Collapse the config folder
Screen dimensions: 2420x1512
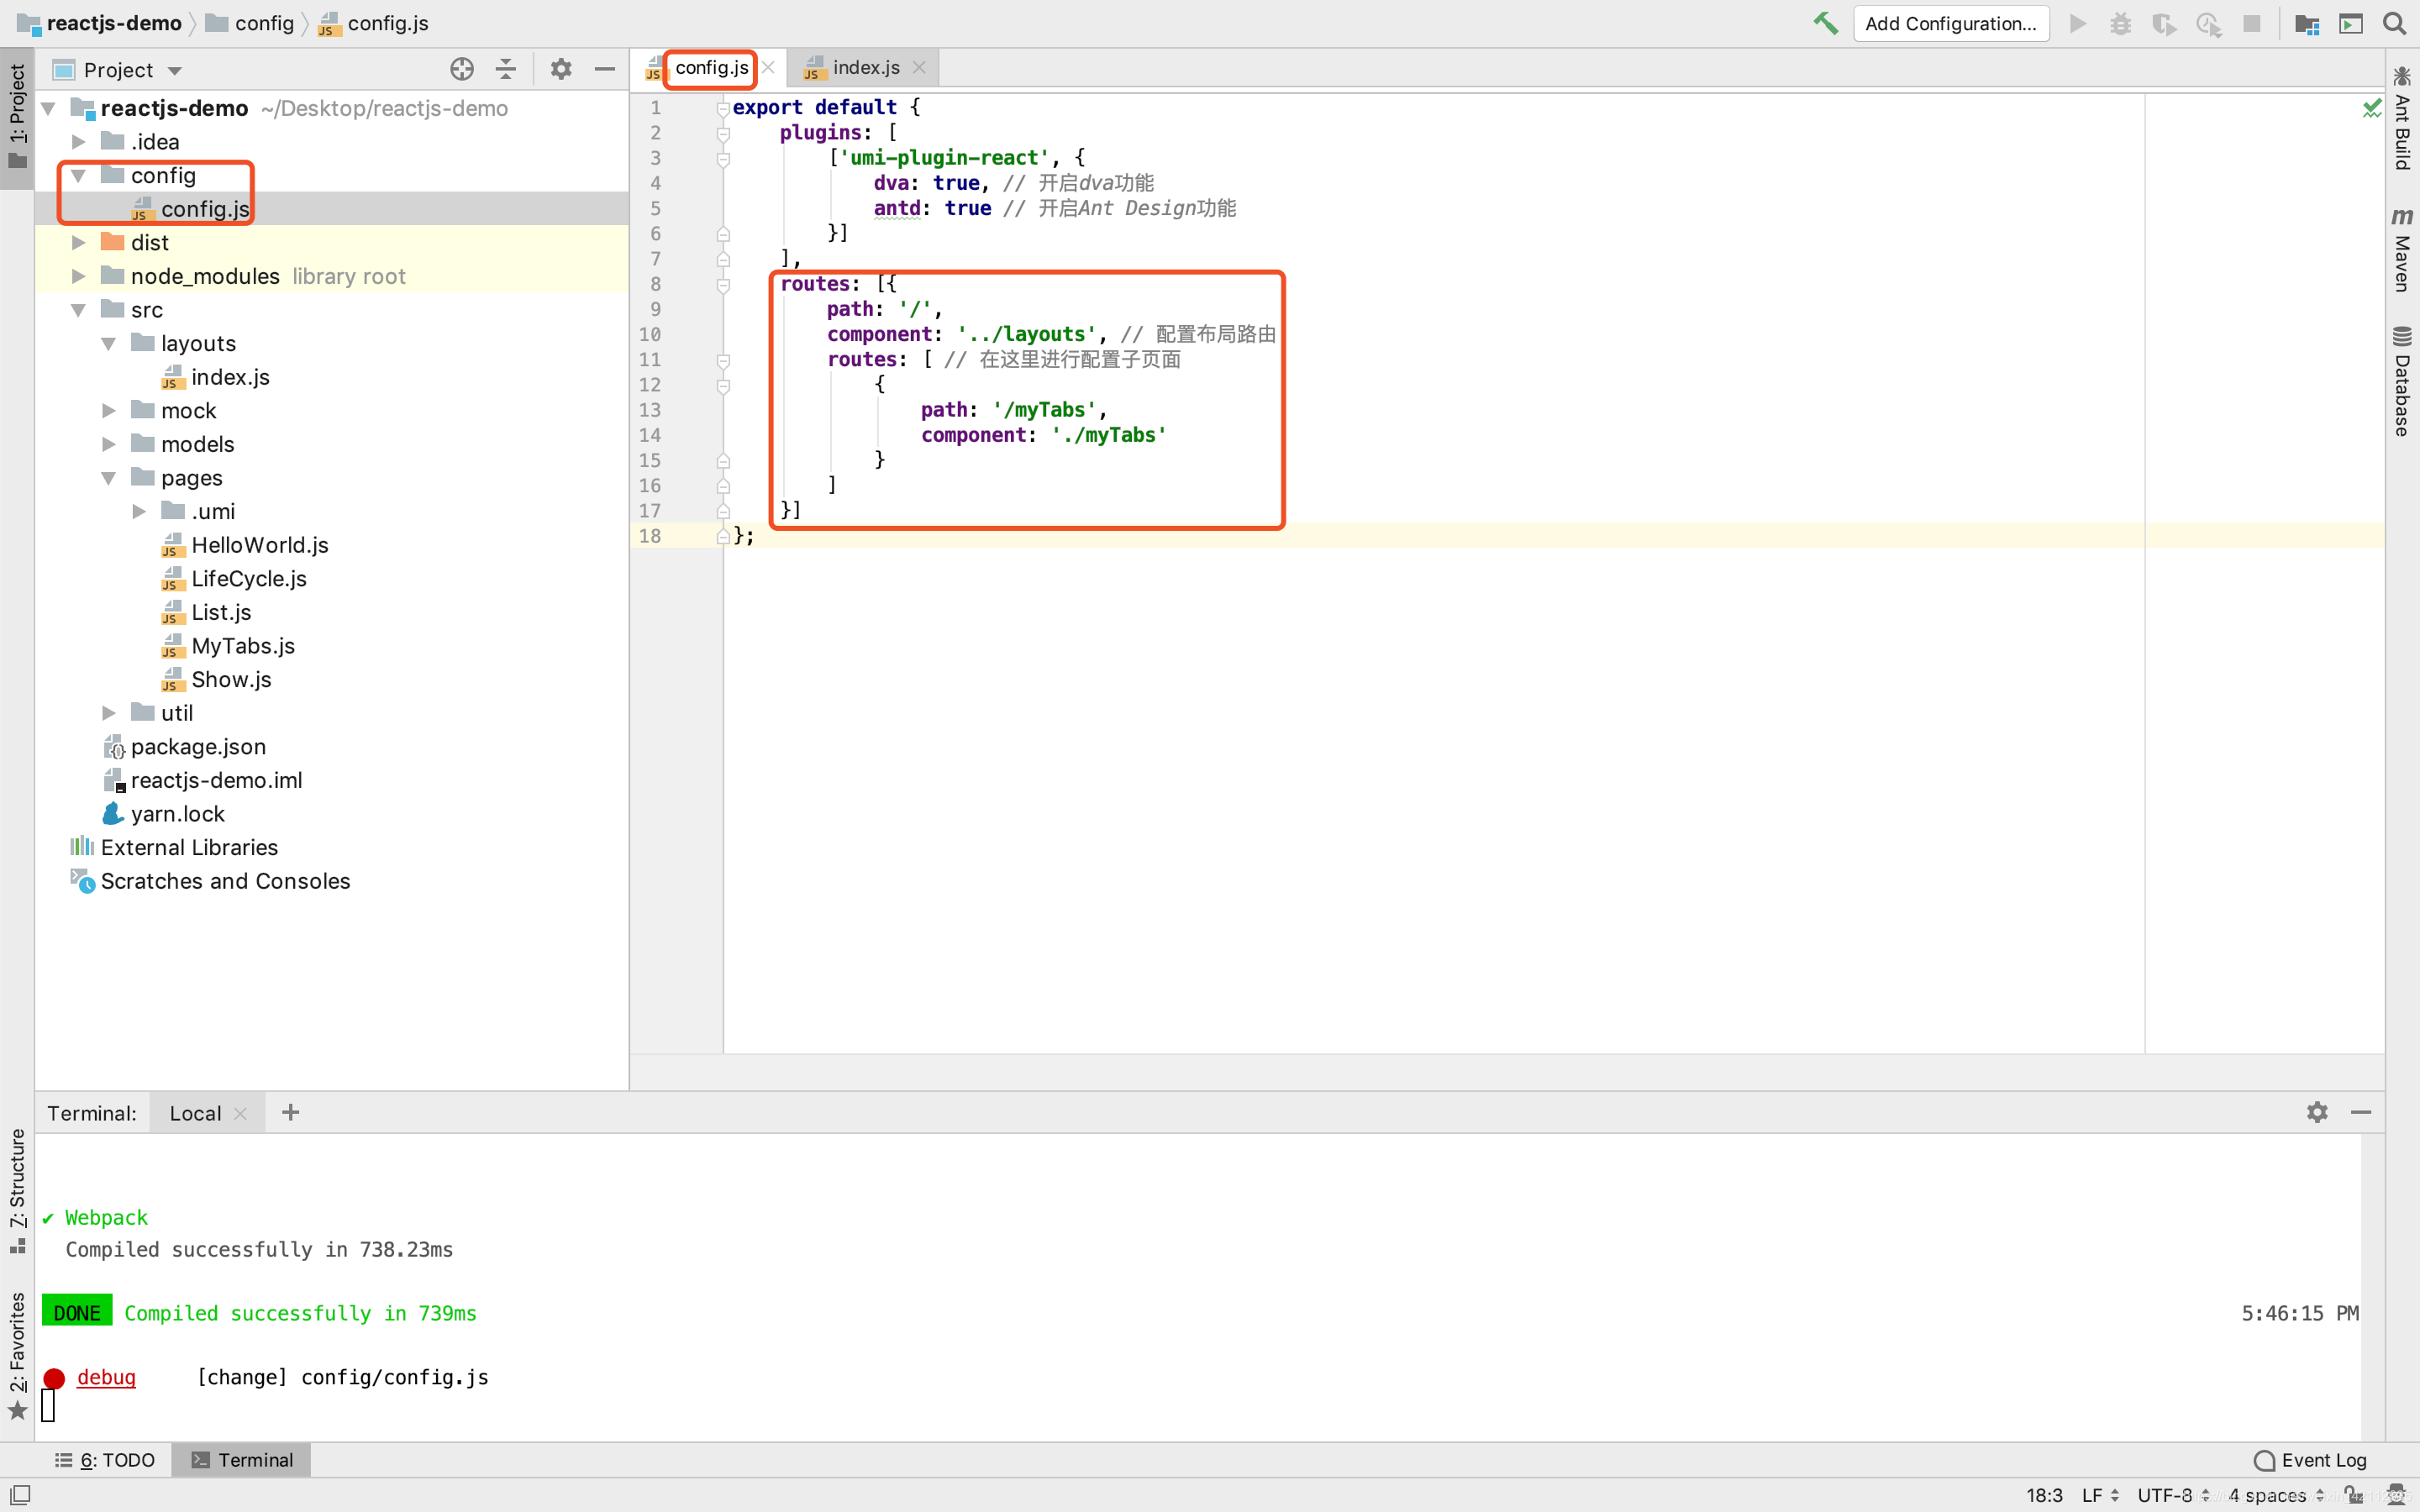click(x=78, y=175)
